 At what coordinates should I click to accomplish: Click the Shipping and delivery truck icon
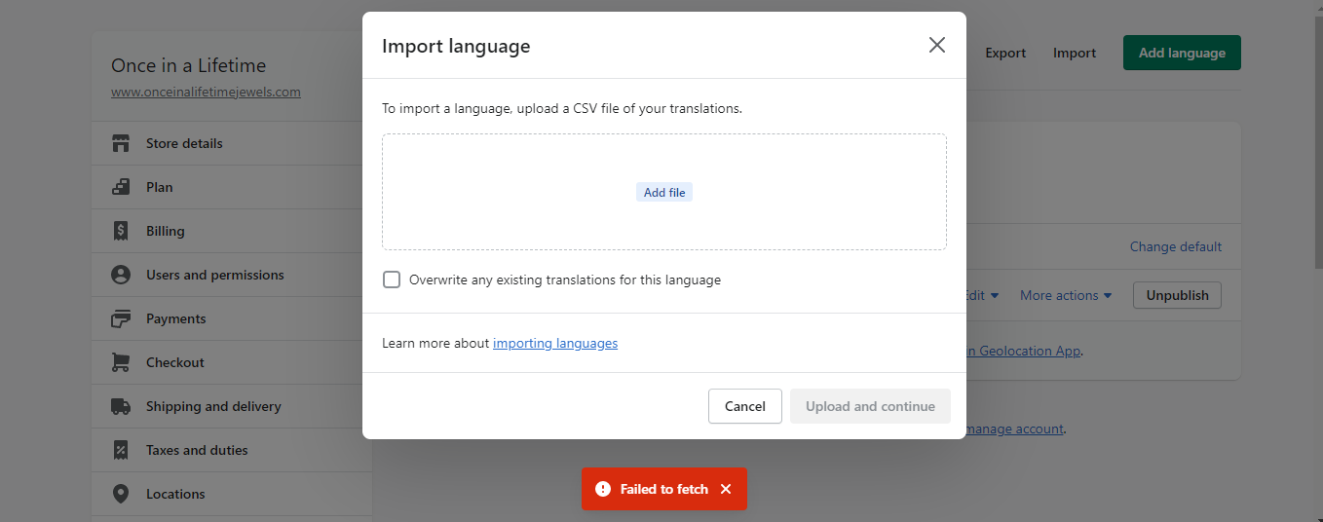point(121,406)
